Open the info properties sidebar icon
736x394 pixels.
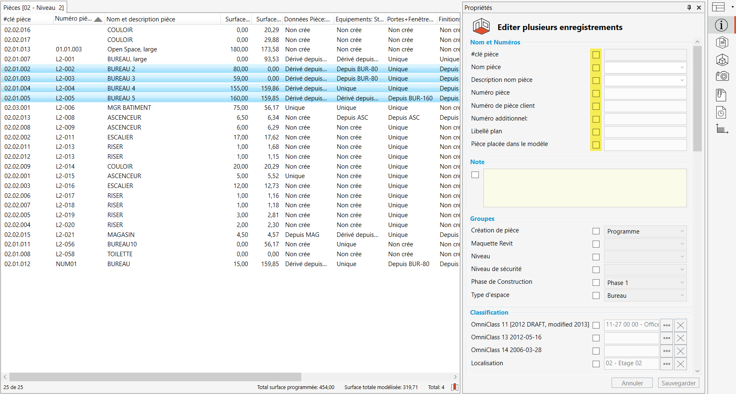click(x=721, y=25)
